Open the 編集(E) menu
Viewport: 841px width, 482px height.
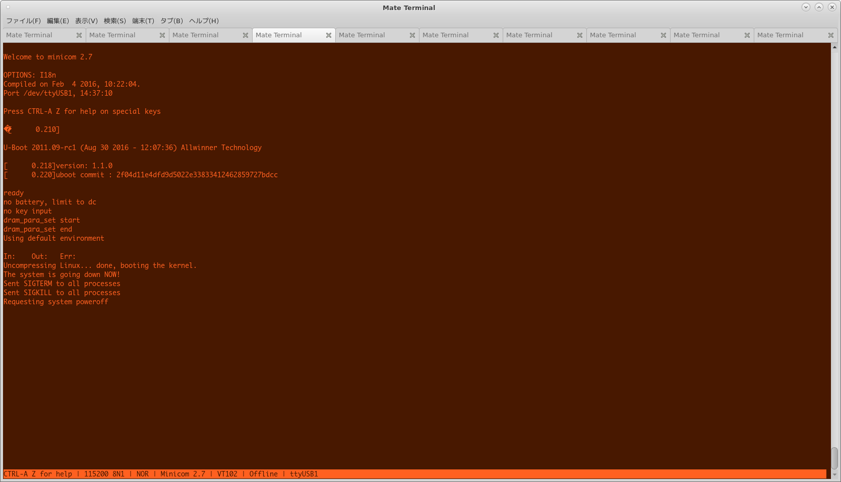[x=57, y=21]
